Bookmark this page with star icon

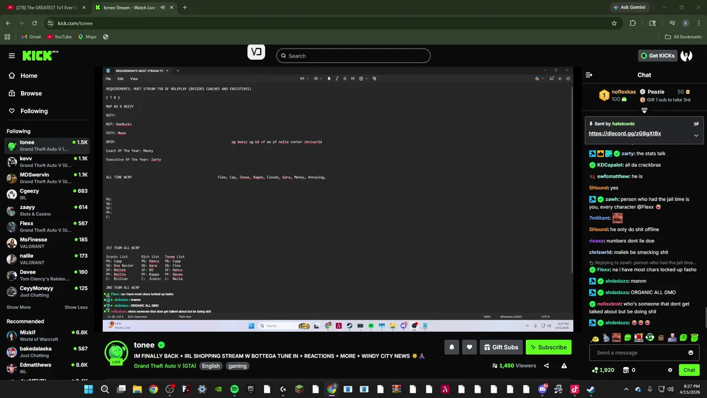[614, 23]
